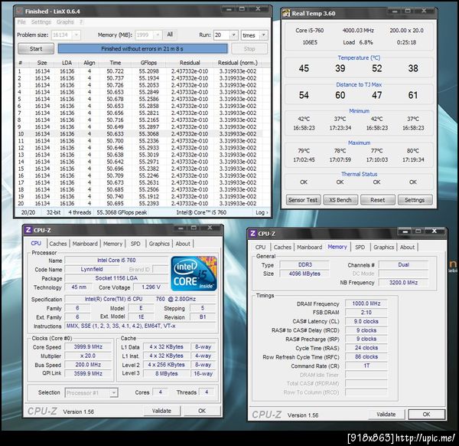Switch to the Mainboard tab in left CPU-Z
The image size is (459, 446).
[x=85, y=244]
